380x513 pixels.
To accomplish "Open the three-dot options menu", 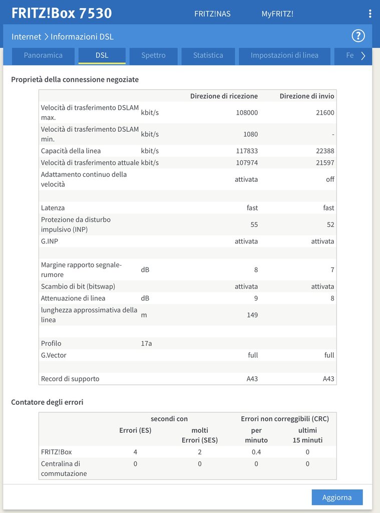I will tap(369, 14).
